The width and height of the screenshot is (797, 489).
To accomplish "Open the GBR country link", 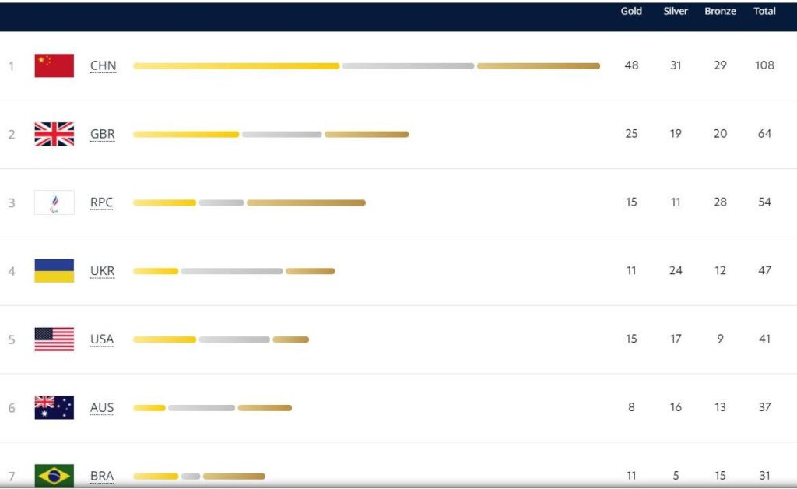I will pyautogui.click(x=102, y=134).
